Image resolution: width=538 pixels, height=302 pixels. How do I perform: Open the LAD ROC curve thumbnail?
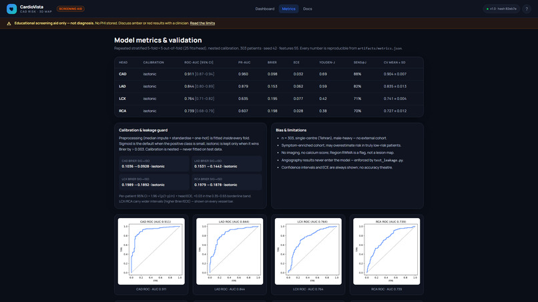pos(230,251)
